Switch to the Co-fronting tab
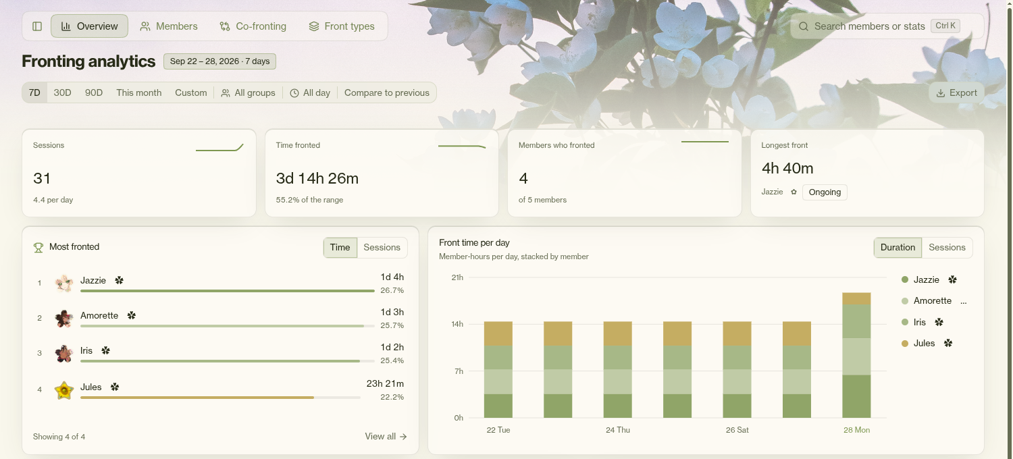Image resolution: width=1013 pixels, height=459 pixels. (x=253, y=26)
